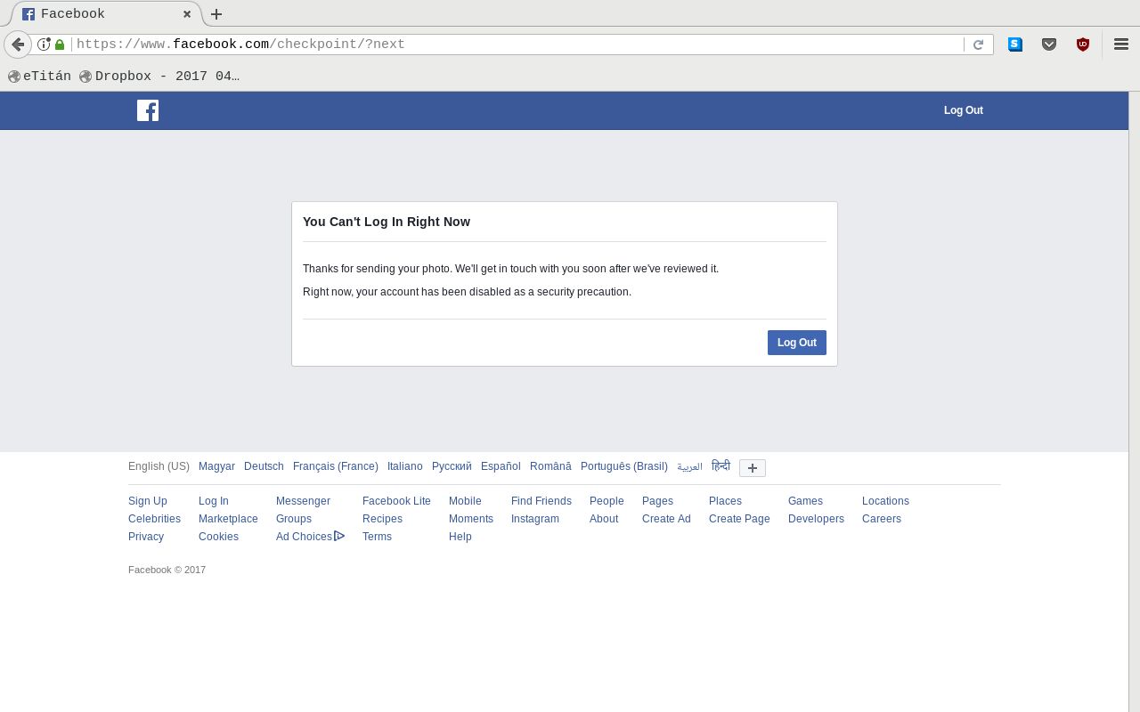Open the People footer link
This screenshot has width=1140, height=712.
(607, 501)
